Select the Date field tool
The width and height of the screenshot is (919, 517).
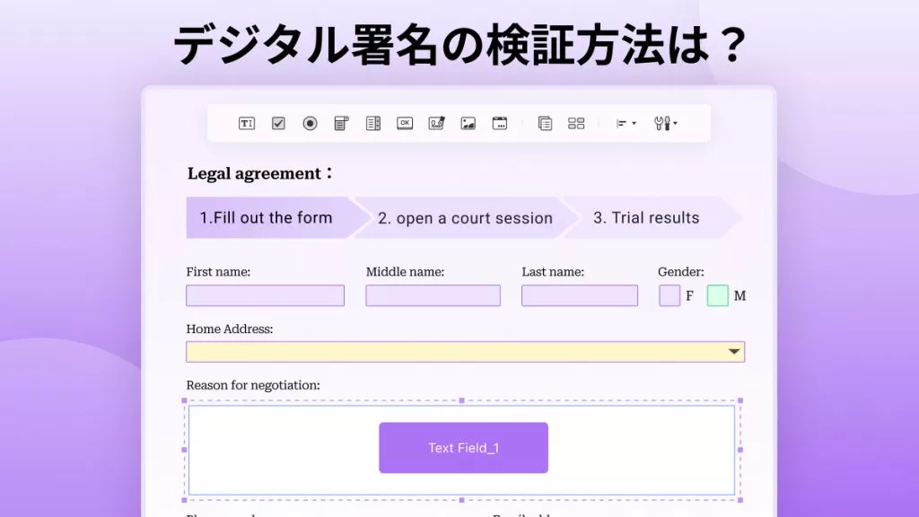[500, 124]
